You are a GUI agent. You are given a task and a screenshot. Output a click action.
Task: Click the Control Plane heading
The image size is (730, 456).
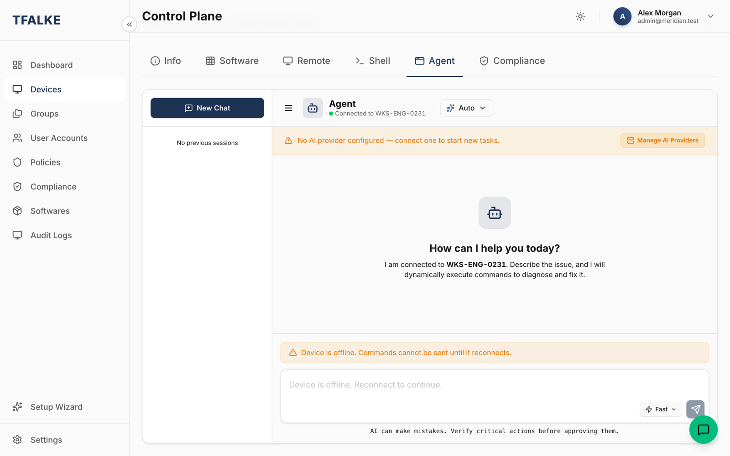[x=182, y=16]
